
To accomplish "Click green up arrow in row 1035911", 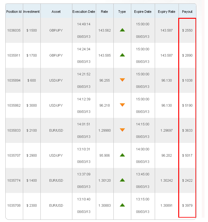I will click(122, 55).
